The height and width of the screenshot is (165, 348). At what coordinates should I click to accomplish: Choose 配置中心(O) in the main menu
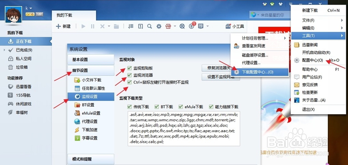click(x=318, y=60)
